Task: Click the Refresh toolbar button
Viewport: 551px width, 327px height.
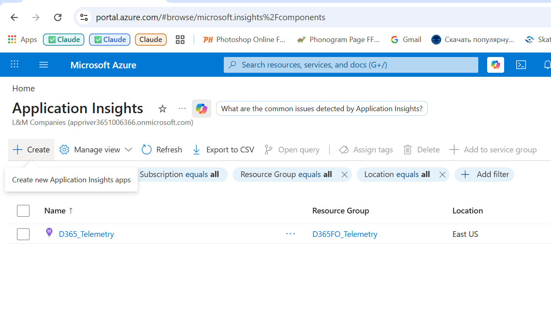Action: (162, 150)
